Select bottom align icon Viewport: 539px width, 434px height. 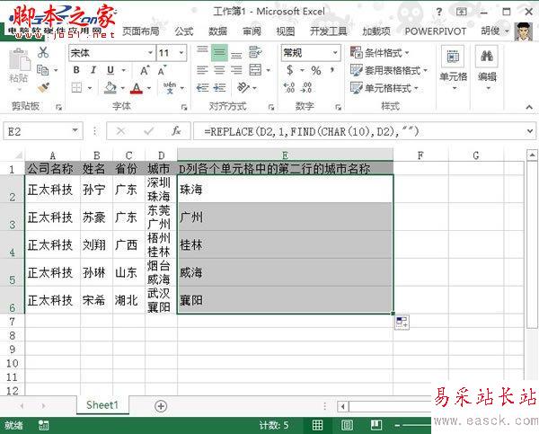pyautogui.click(x=236, y=54)
